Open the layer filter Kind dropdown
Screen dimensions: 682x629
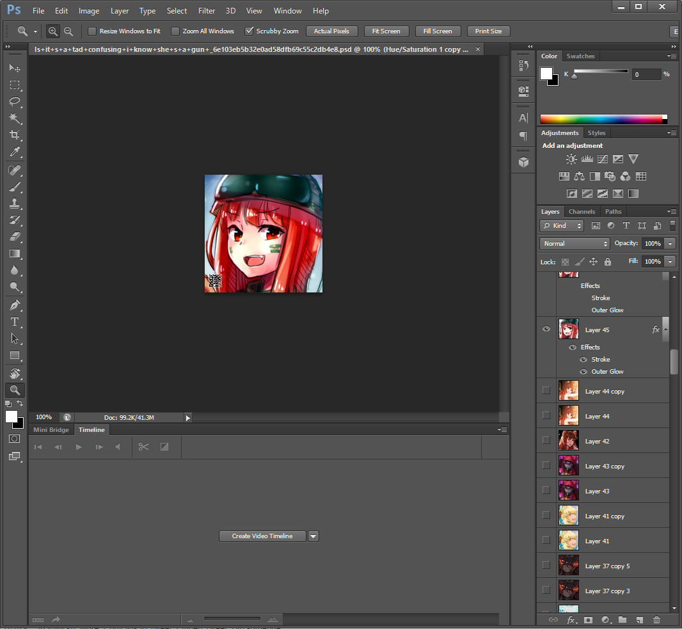click(x=562, y=225)
